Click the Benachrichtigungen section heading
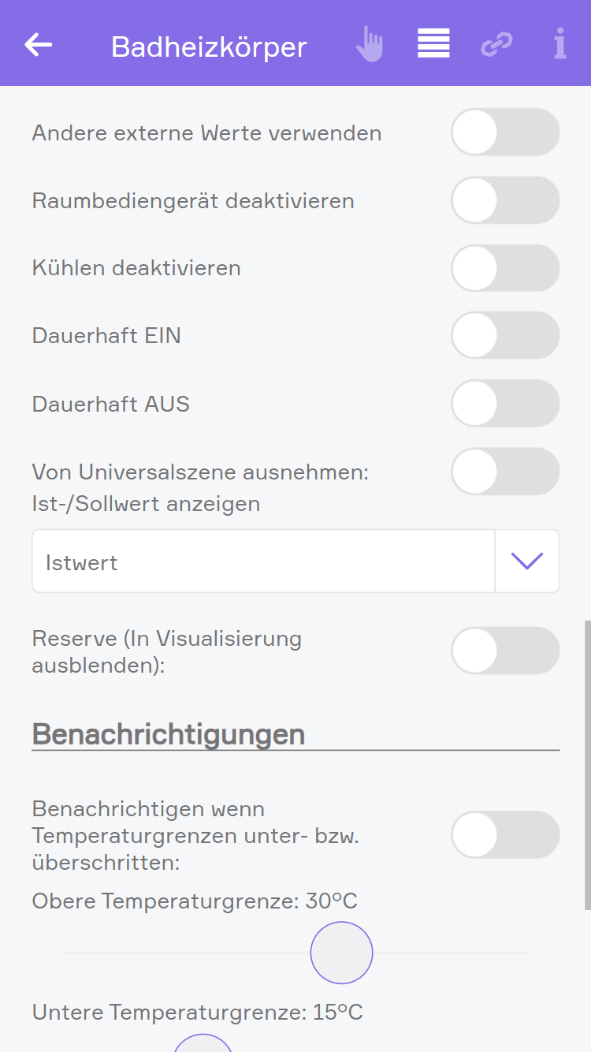 (x=169, y=734)
